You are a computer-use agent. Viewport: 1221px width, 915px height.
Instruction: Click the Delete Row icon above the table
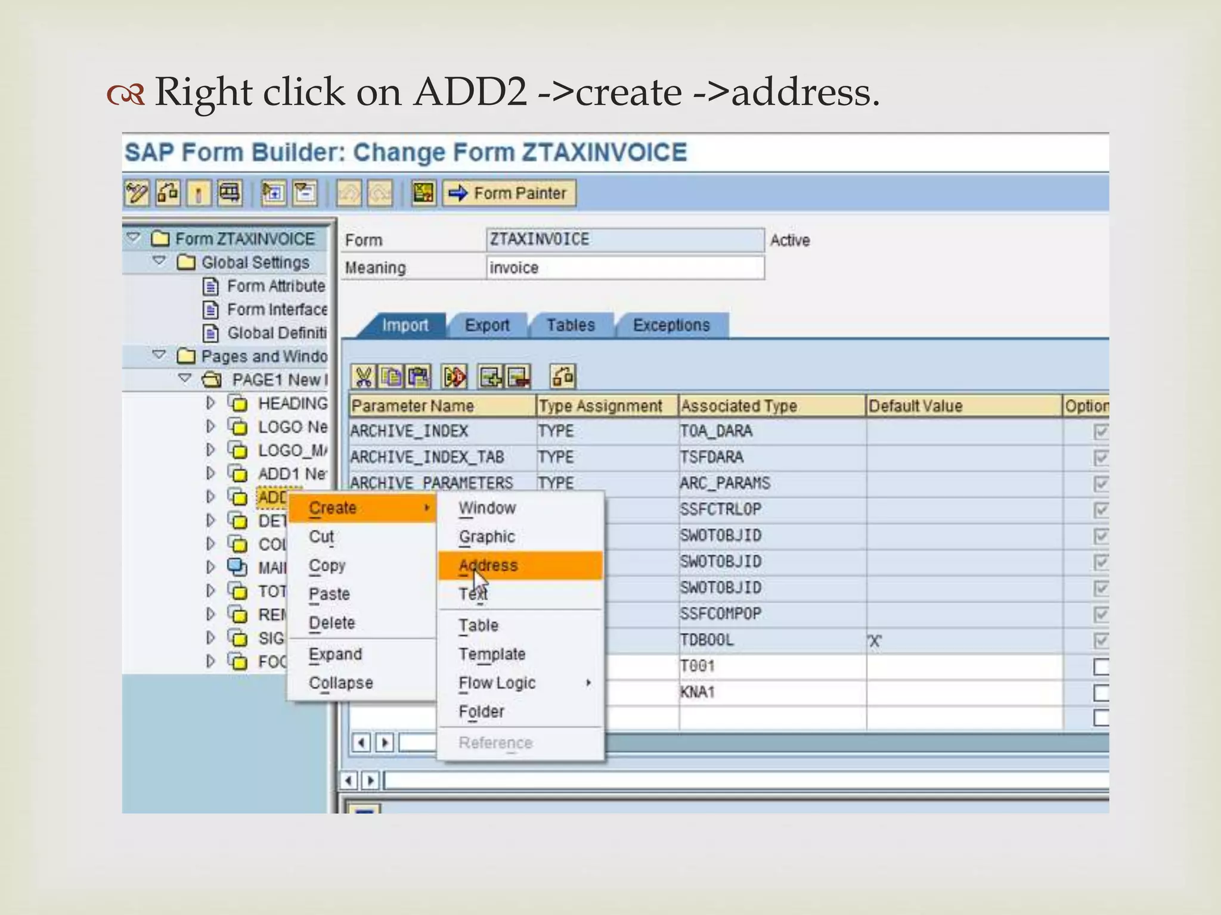tap(518, 376)
